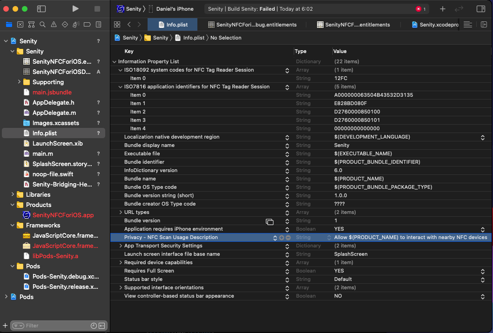Run the build with the Play button
Viewport: 493px width, 333px height.
[x=75, y=9]
